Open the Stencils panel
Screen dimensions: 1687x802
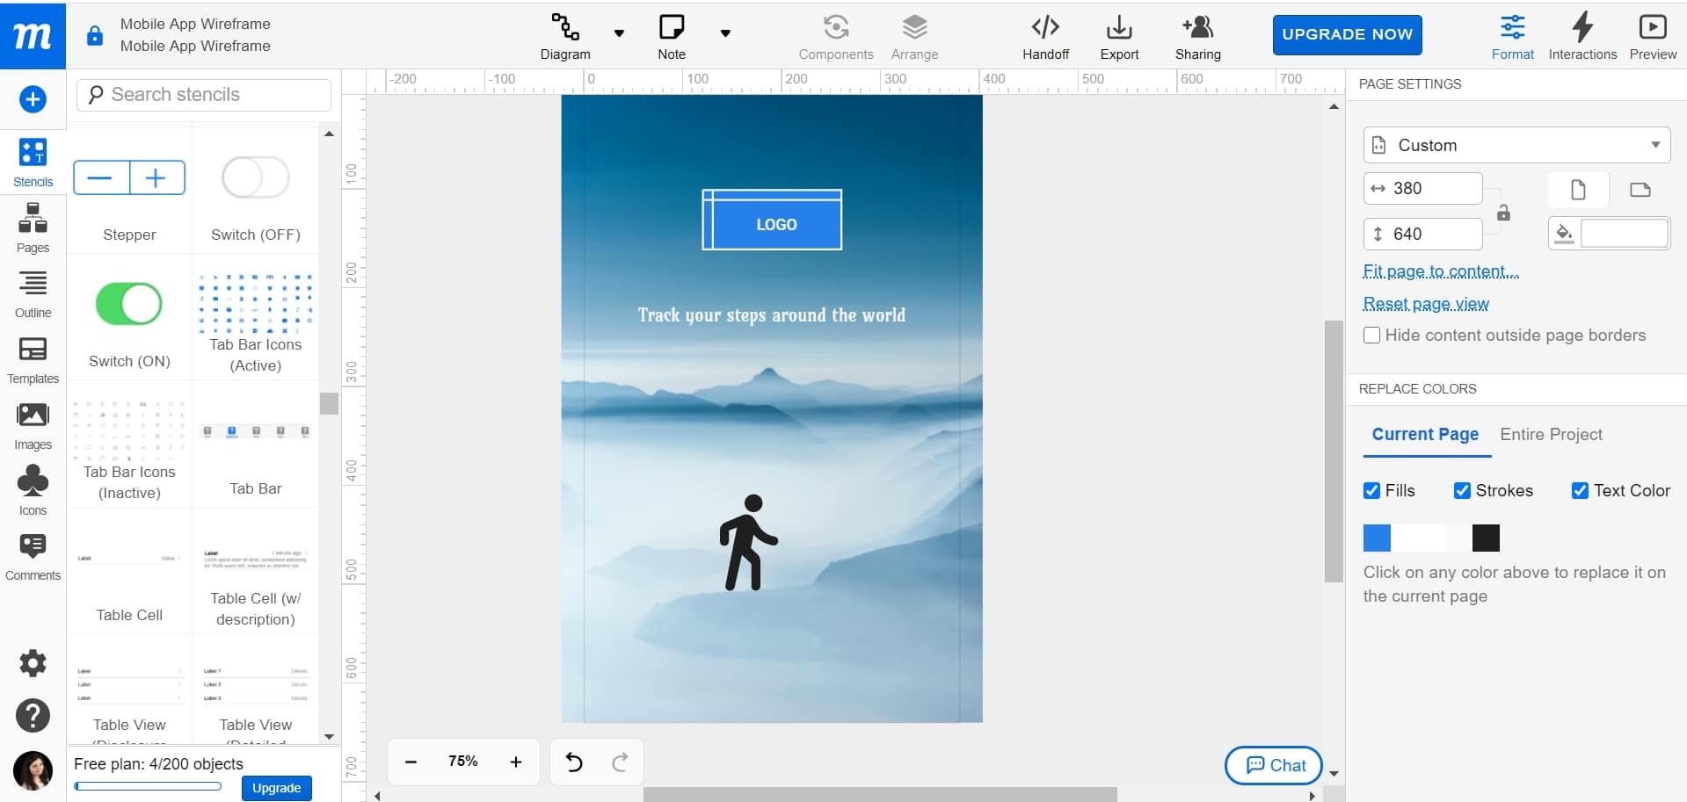coord(33,161)
